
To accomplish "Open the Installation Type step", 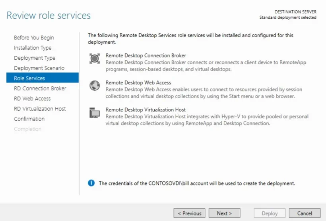I will pyautogui.click(x=33, y=48).
